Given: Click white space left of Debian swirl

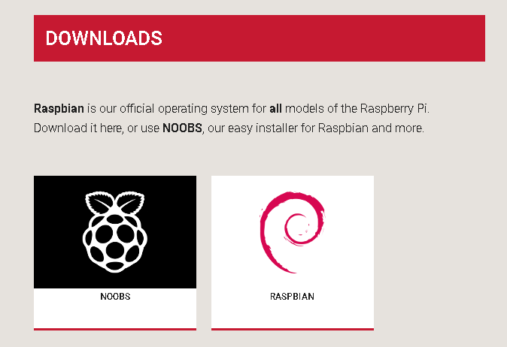Looking at the screenshot, I should (232, 233).
